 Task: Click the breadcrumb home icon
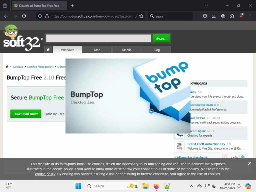pos(7,66)
